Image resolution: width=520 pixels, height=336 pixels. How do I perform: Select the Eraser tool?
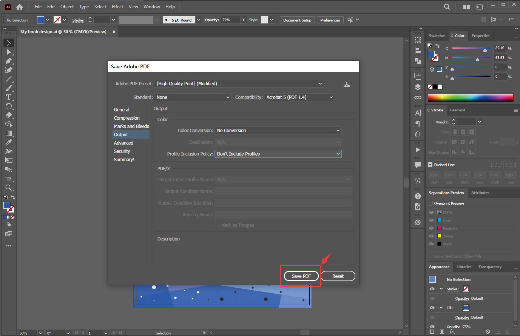coord(9,115)
